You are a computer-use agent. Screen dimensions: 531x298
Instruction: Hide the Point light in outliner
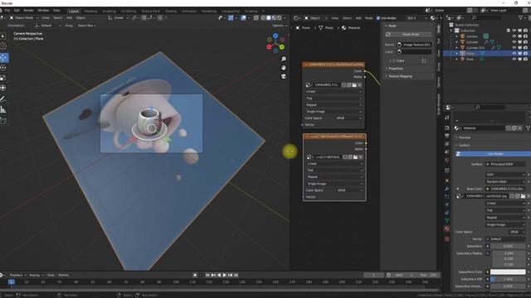(x=514, y=59)
